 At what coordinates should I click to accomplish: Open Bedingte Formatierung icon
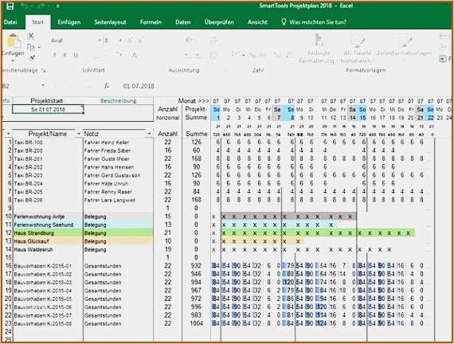(x=318, y=40)
